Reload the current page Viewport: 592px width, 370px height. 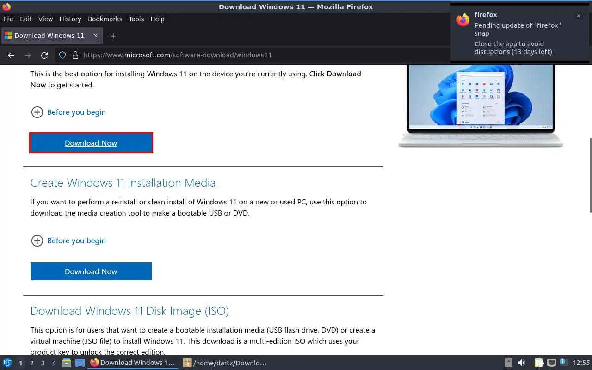click(44, 55)
